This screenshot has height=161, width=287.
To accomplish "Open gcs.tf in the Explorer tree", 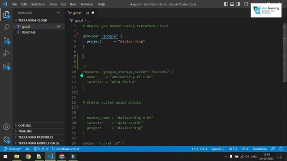I will pos(39,26).
